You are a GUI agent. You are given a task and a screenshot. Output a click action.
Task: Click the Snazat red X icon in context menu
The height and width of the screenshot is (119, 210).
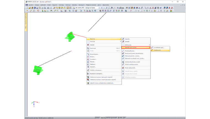tap(88, 45)
